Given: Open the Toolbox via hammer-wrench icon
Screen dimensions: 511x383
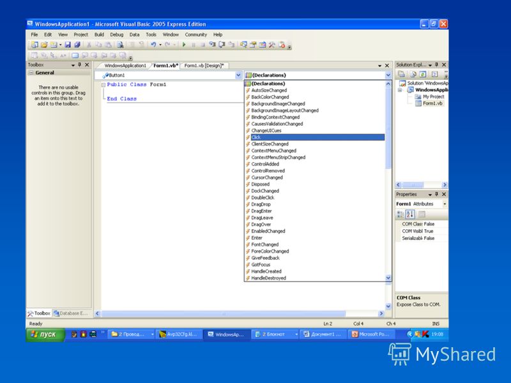Looking at the screenshot, I should tap(272, 45).
